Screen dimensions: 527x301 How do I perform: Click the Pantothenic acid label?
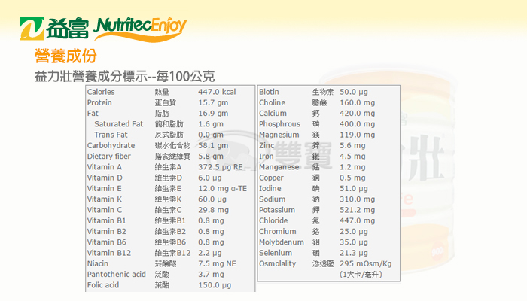[x=117, y=275]
